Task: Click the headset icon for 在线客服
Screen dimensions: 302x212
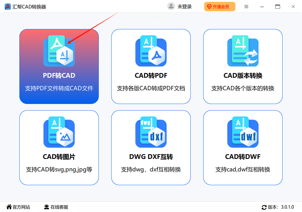Action: (46, 207)
